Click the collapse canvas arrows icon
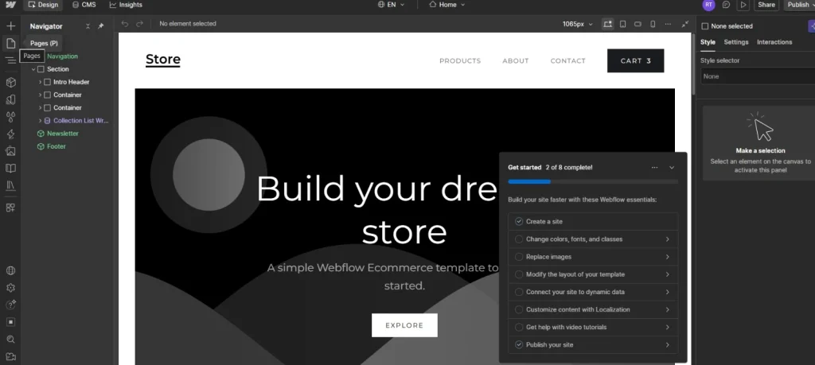The image size is (815, 365). tap(685, 24)
